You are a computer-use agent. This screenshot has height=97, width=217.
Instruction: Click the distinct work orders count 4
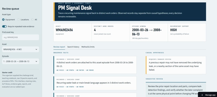[95, 30]
